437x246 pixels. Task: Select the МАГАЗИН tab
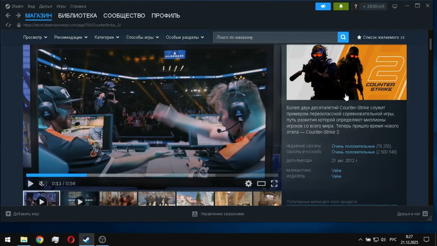click(39, 15)
